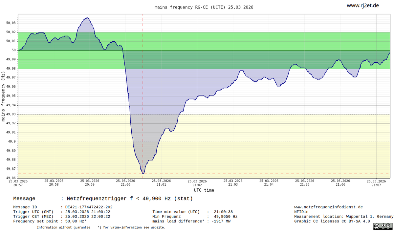Click the 'mains frequency (Hz)' y-axis label
The image size is (394, 231).
click(3, 96)
